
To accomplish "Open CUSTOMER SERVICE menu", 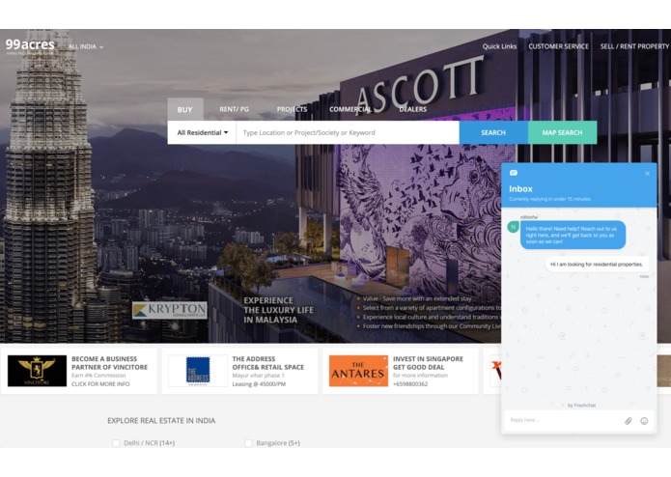I will click(x=558, y=46).
